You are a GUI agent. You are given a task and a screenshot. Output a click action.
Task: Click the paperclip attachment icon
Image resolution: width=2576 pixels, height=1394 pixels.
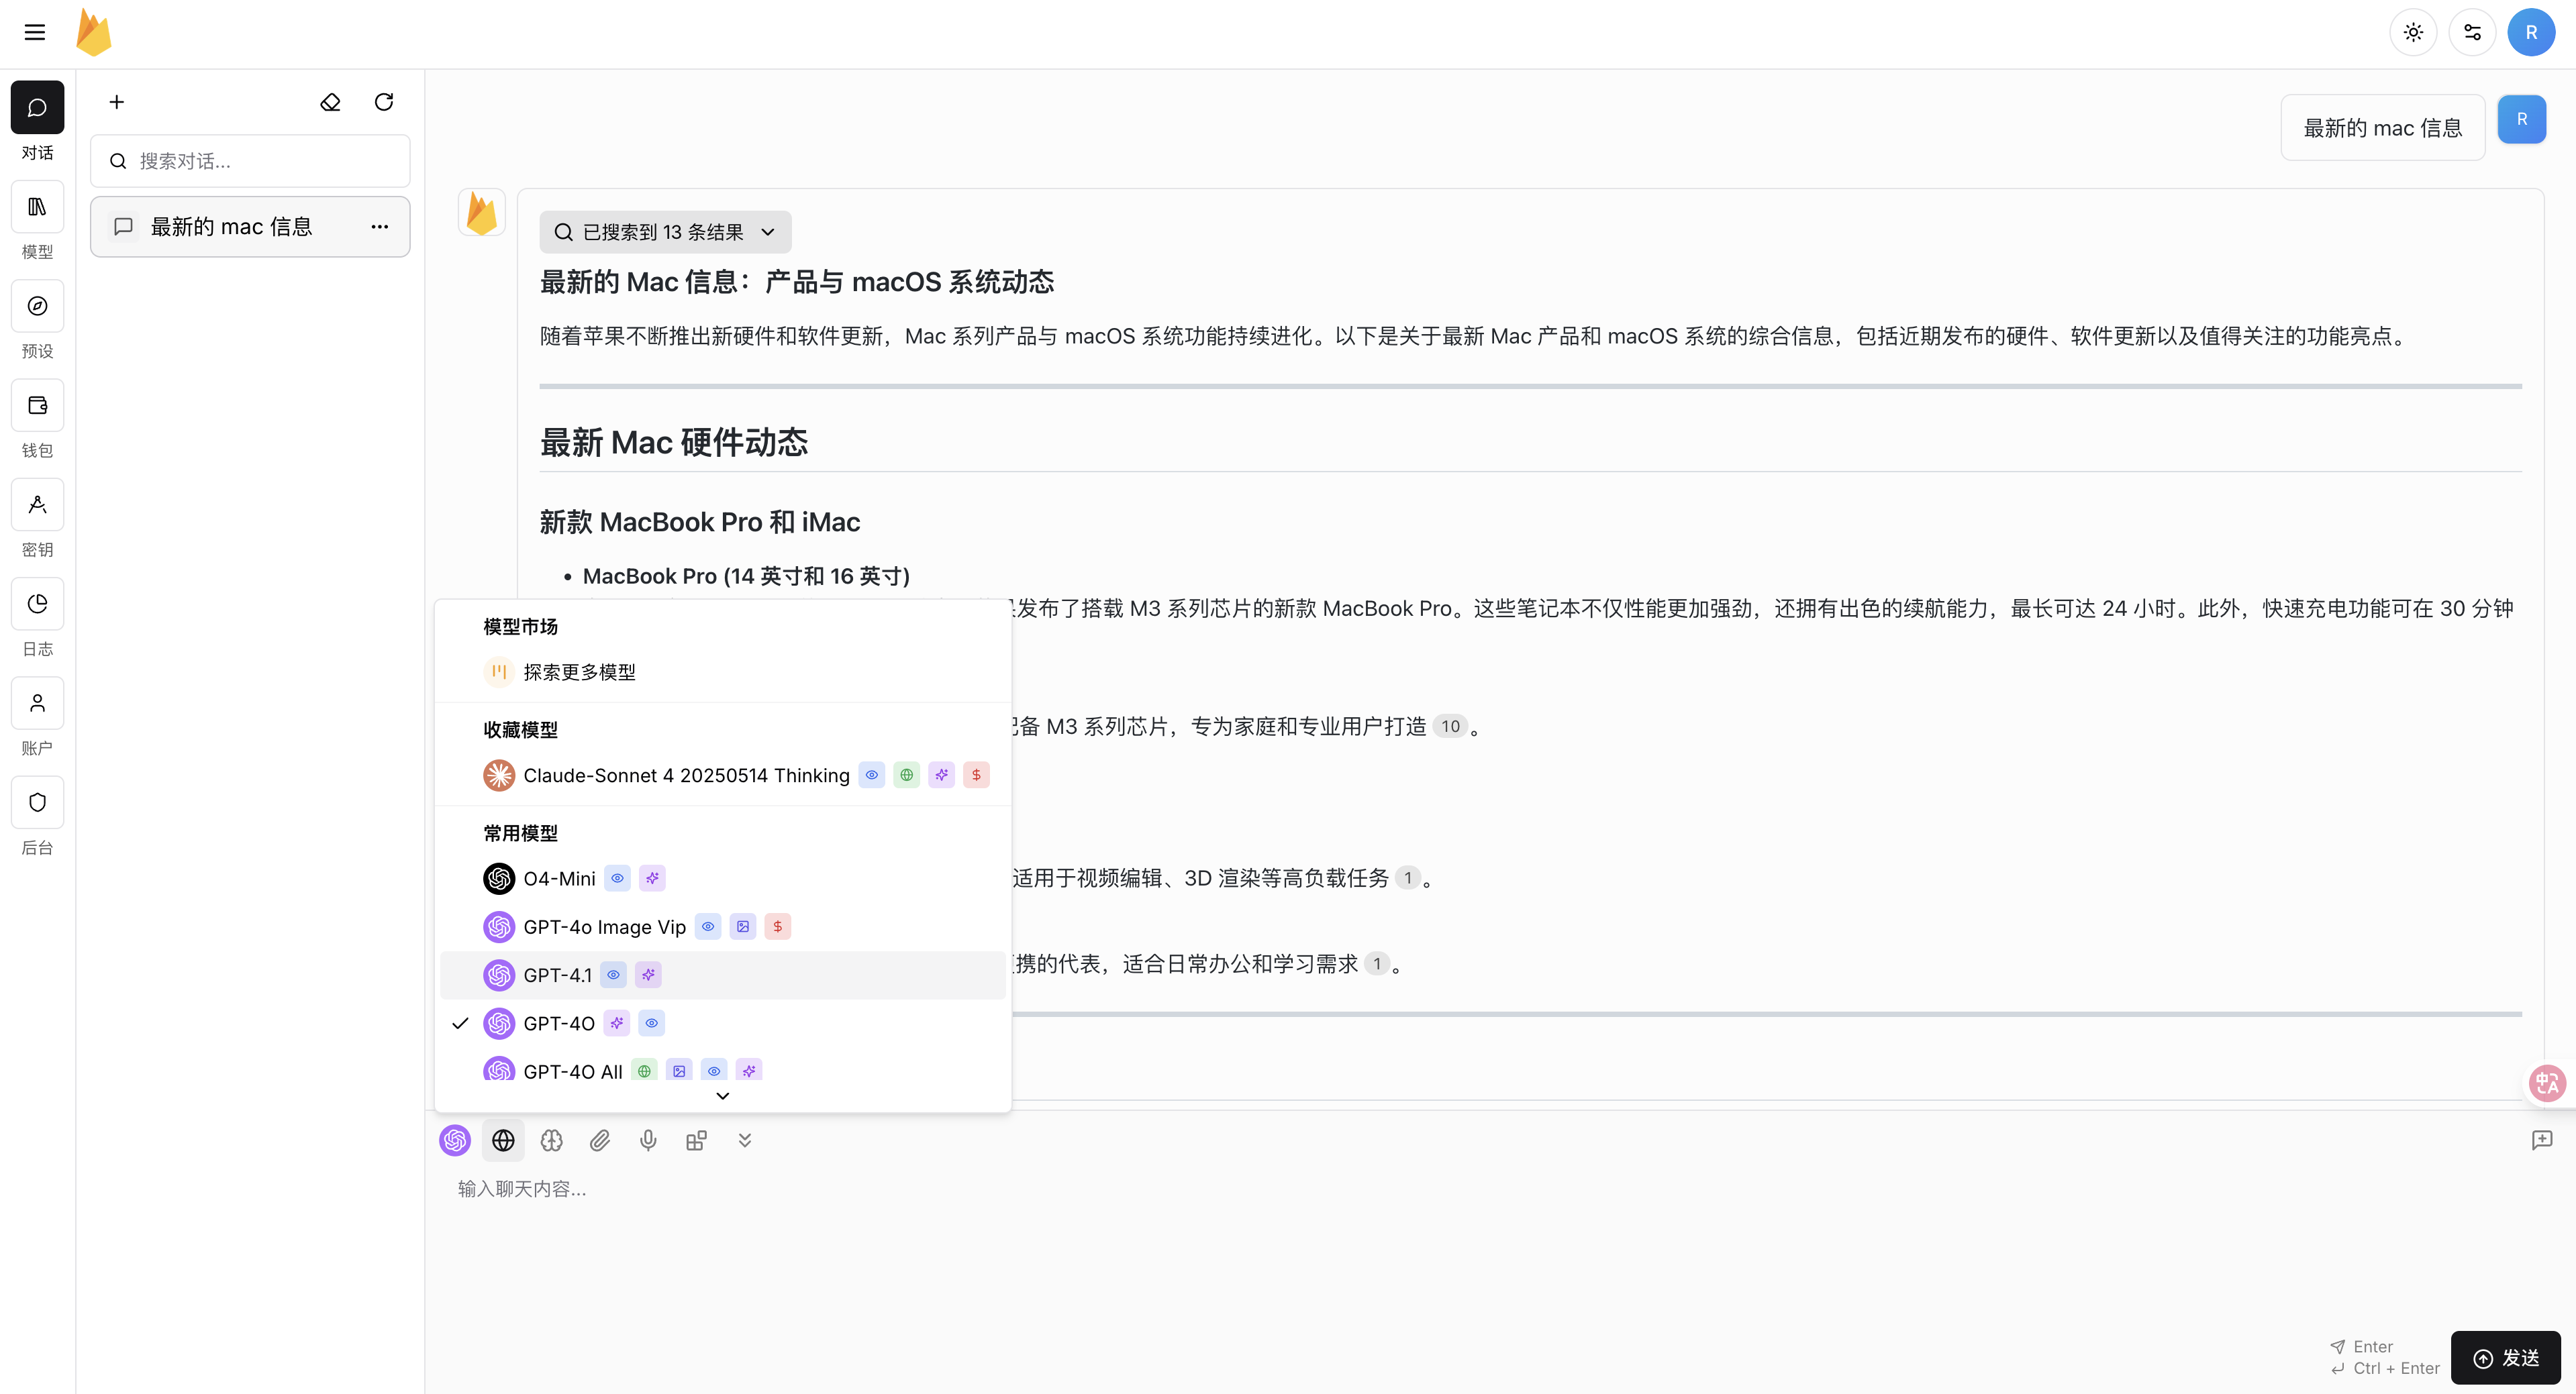(x=600, y=1140)
